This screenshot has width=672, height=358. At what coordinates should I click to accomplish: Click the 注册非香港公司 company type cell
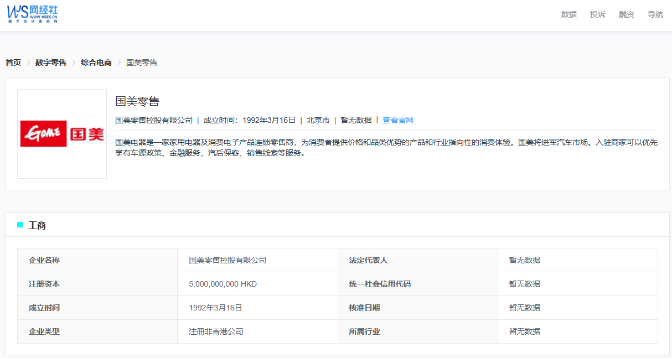[216, 331]
